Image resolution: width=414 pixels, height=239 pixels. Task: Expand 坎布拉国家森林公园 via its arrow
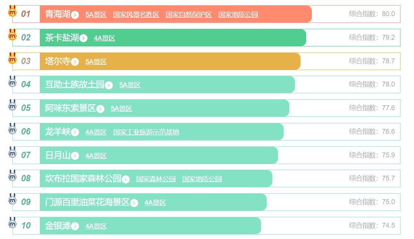click(126, 179)
